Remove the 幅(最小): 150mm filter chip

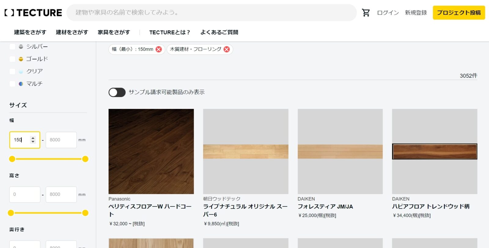tap(159, 49)
